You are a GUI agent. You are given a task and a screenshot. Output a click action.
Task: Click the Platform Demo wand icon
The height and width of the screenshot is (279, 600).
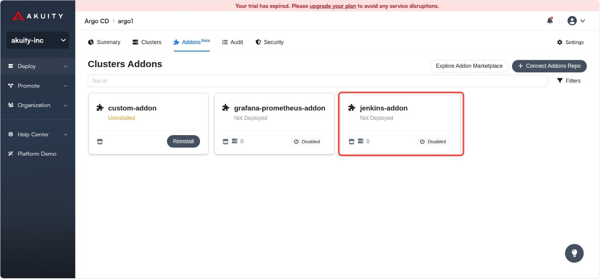(x=11, y=154)
